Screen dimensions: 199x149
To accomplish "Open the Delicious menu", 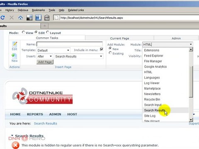I will tap(23, 10).
